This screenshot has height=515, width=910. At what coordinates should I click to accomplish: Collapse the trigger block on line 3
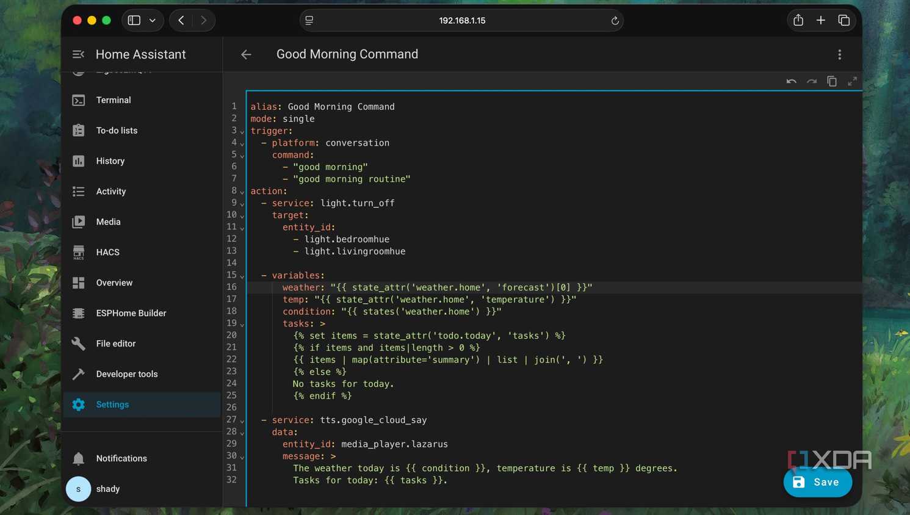coord(242,132)
